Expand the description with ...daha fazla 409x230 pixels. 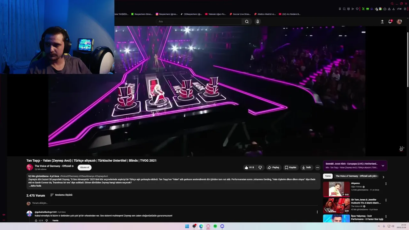pos(35,186)
